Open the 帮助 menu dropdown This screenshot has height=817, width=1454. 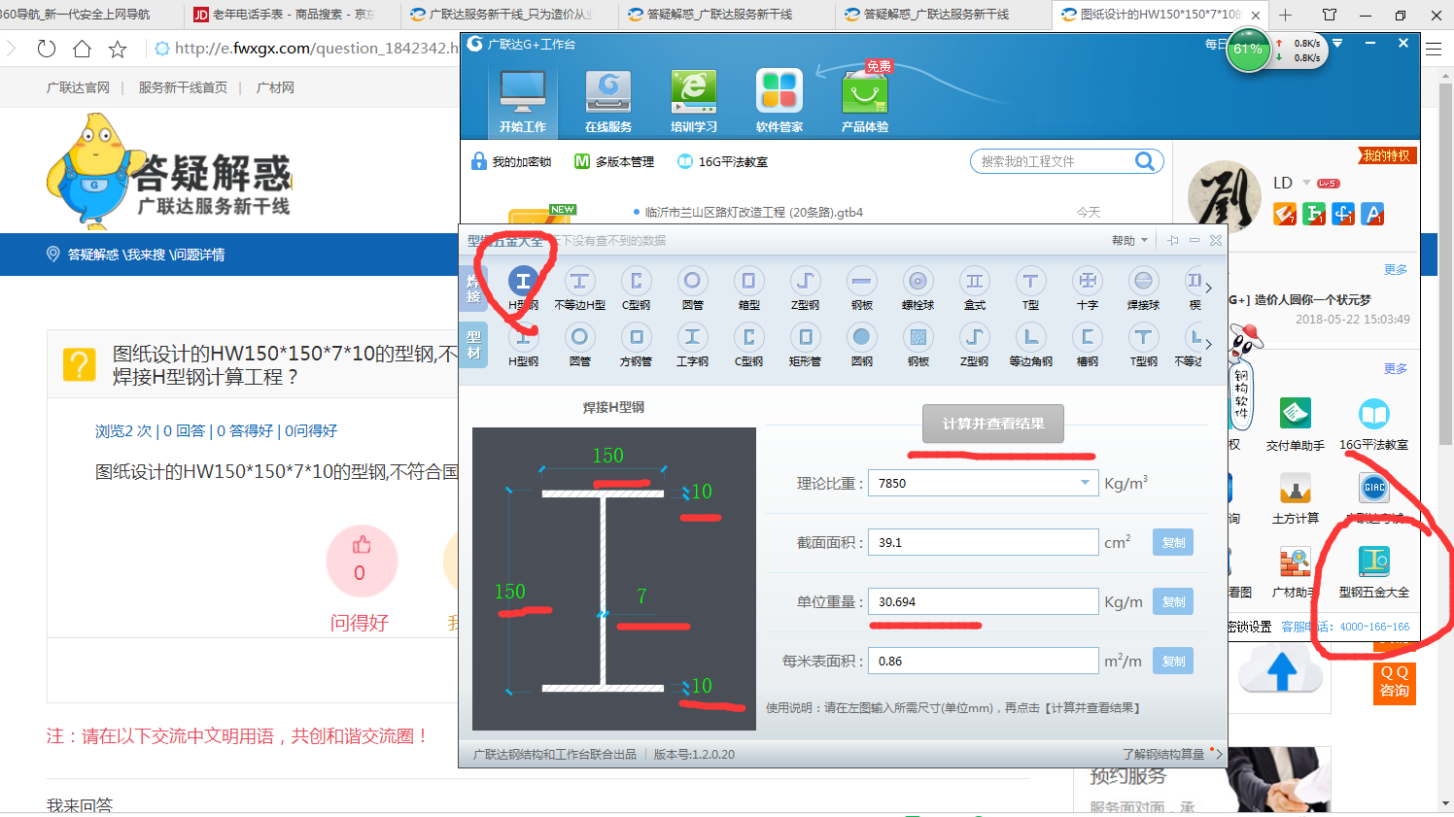point(1129,241)
